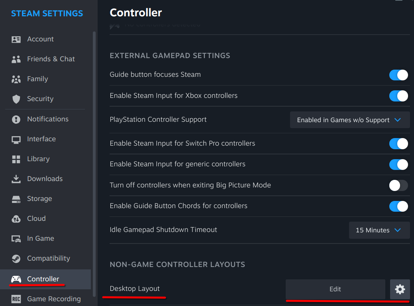Toggle Guide button focuses Steam
Image resolution: width=414 pixels, height=306 pixels.
point(398,75)
